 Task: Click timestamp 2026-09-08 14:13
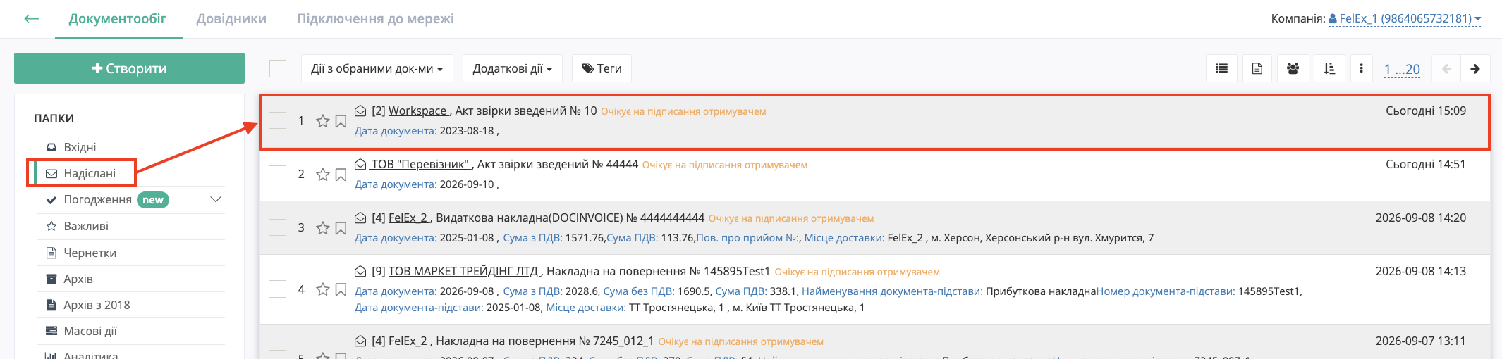click(1421, 271)
